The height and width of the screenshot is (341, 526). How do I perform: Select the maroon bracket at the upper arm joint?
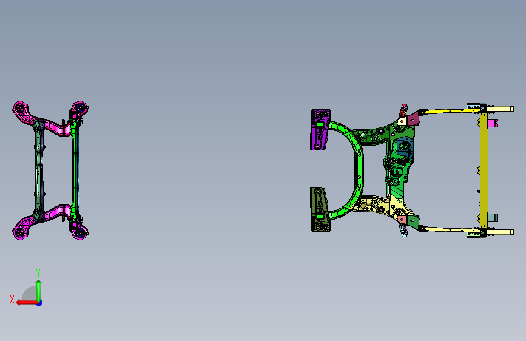[x=413, y=118]
